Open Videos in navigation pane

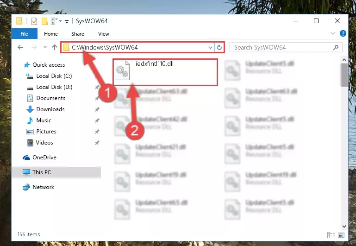pyautogui.click(x=44, y=143)
